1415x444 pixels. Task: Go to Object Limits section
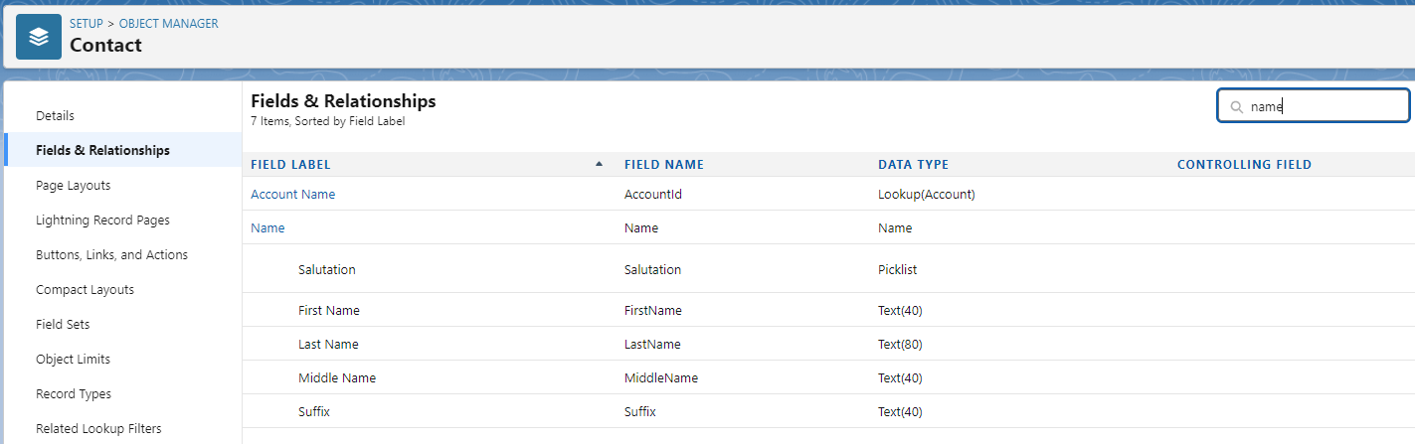73,360
